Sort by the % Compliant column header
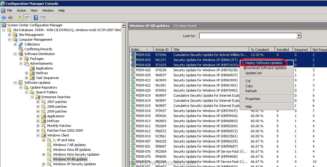 262,49
